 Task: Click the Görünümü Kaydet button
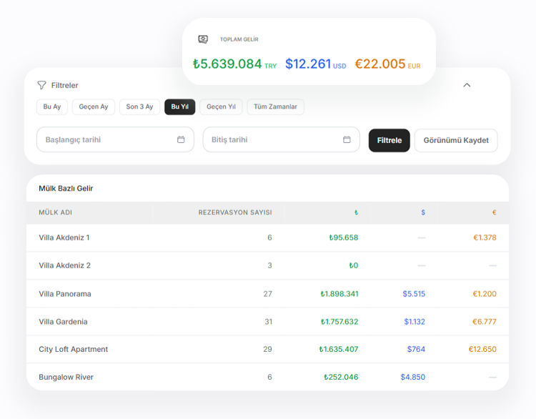[x=456, y=140]
